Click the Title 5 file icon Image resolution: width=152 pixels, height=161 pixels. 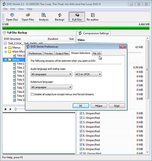pos(14,80)
